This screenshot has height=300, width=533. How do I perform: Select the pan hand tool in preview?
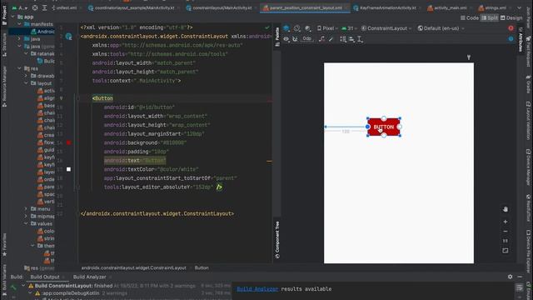pos(506,209)
